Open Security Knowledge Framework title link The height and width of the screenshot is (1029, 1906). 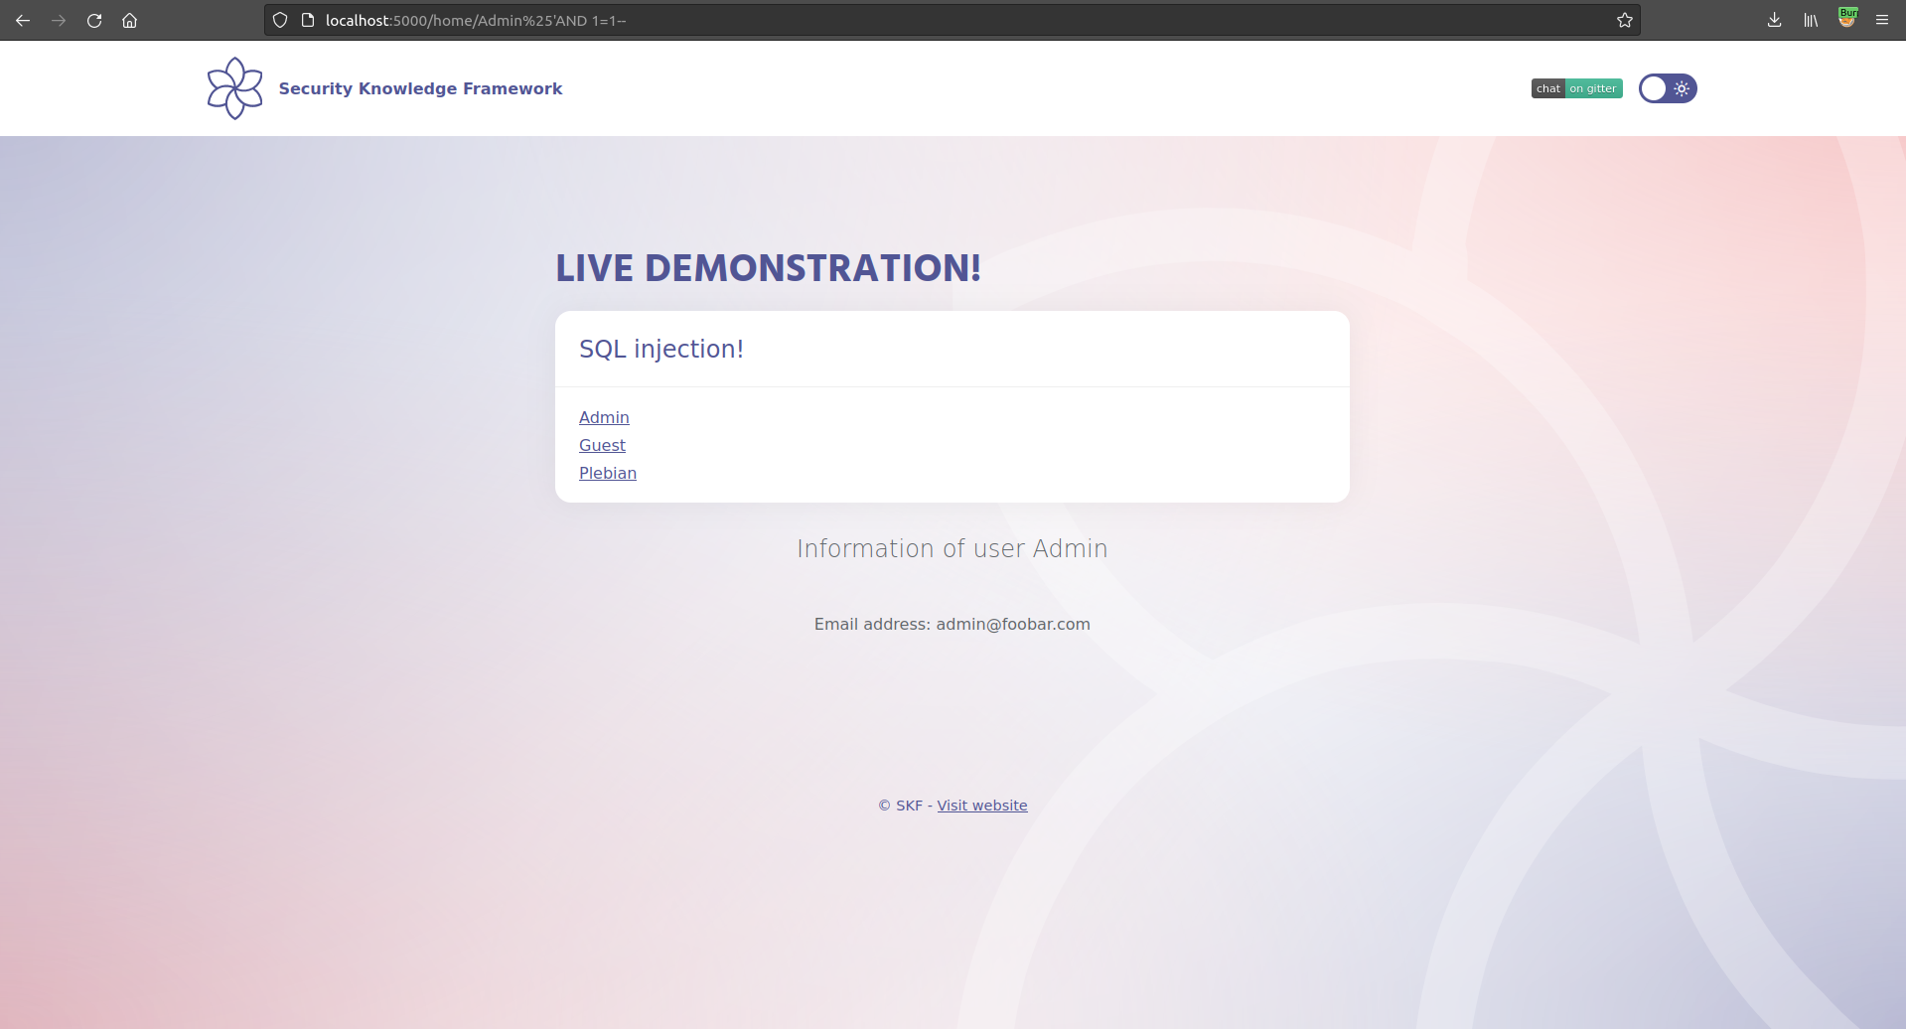click(420, 88)
